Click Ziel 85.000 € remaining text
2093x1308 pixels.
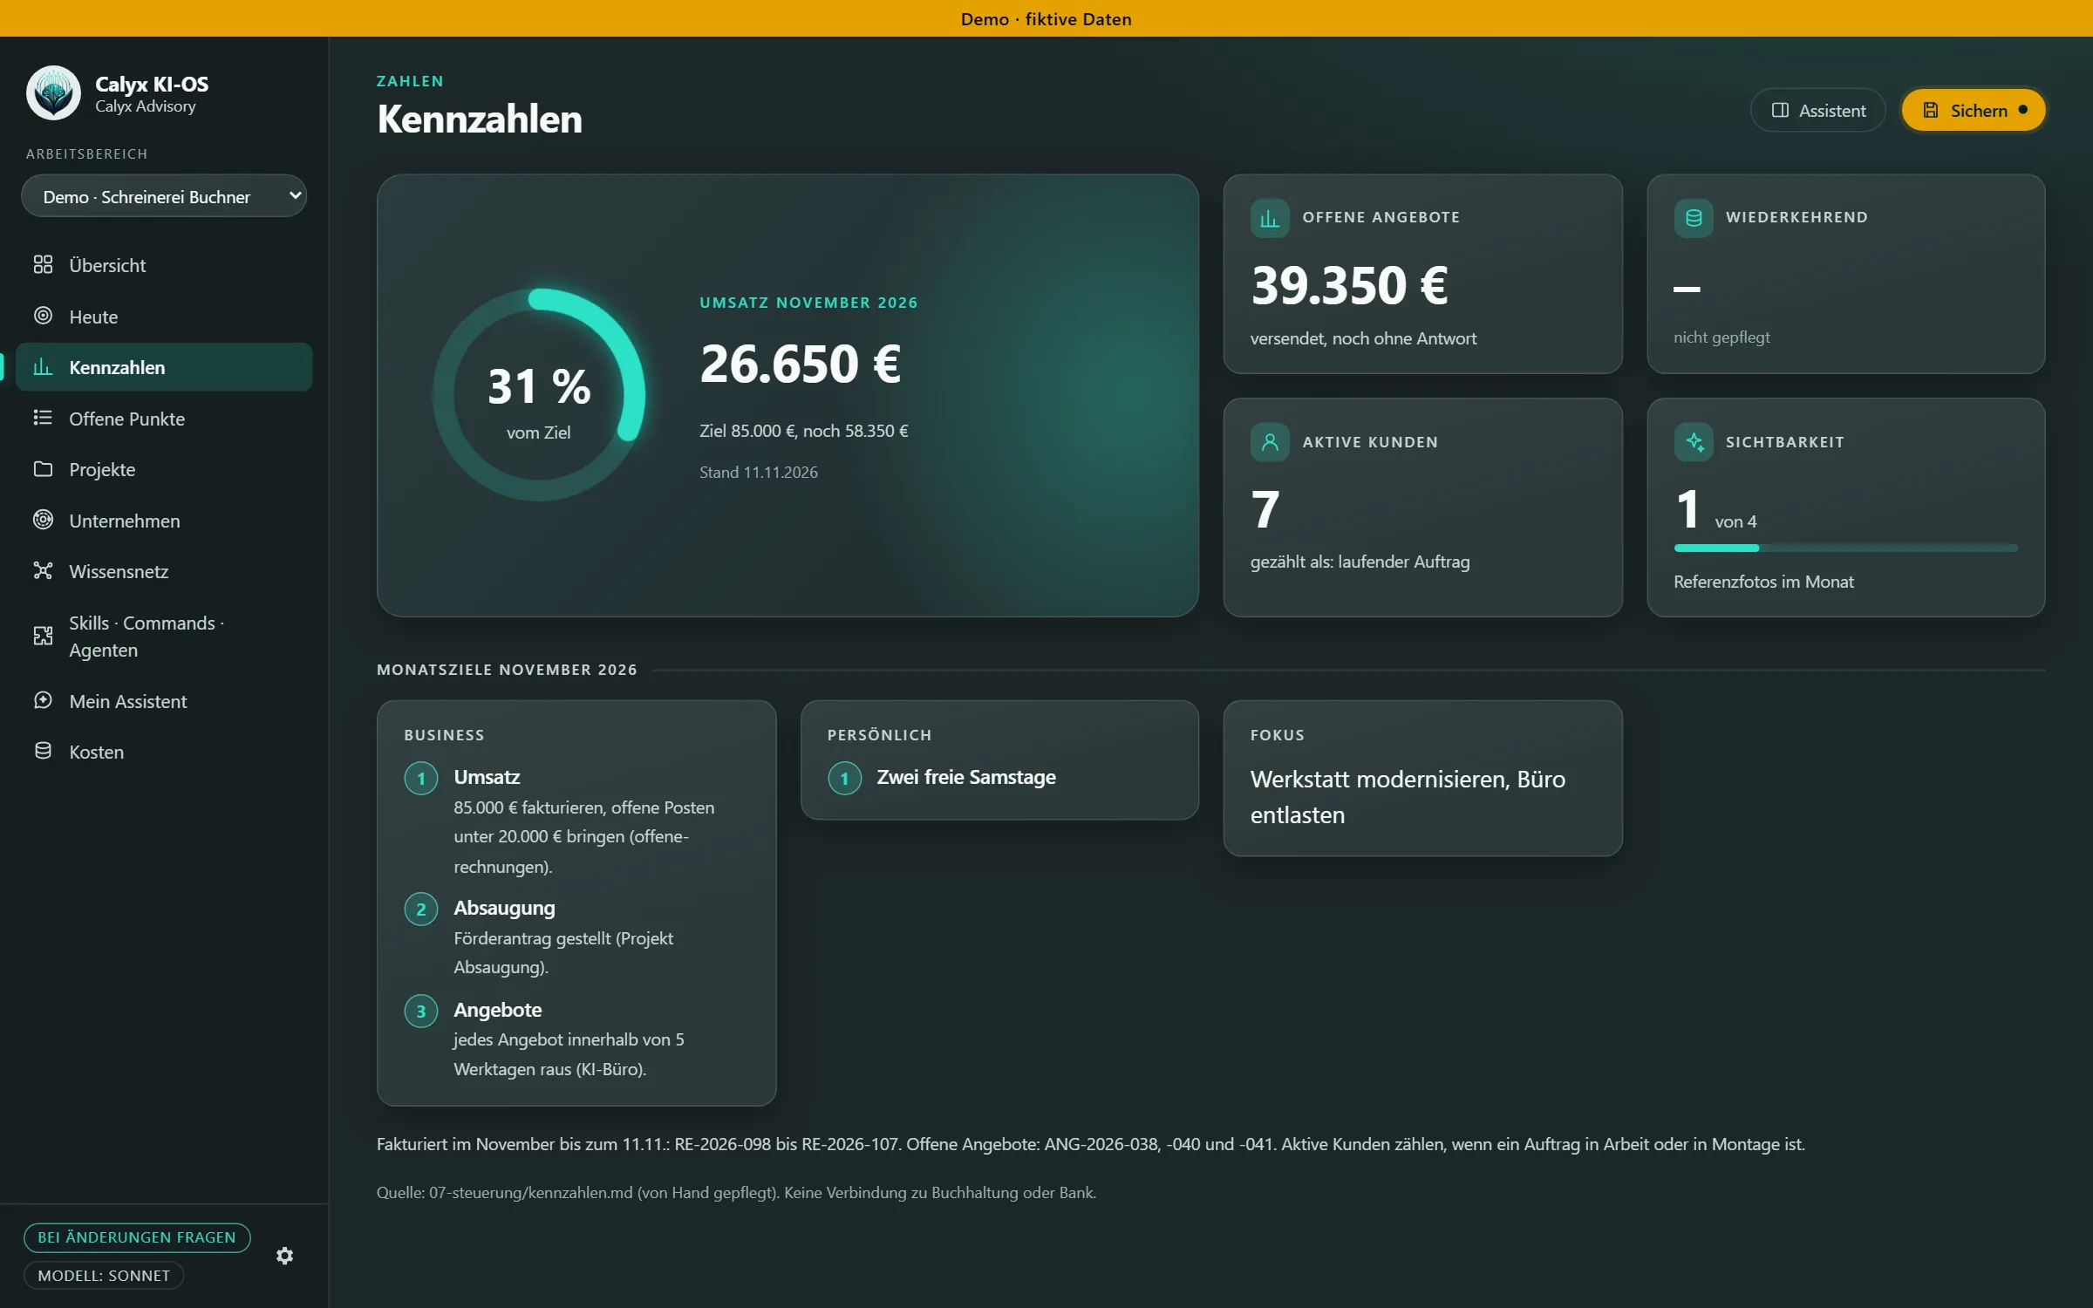[803, 431]
